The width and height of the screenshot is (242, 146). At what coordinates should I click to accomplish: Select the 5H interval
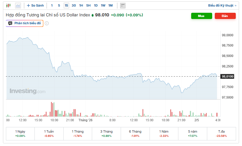coord(89,6)
